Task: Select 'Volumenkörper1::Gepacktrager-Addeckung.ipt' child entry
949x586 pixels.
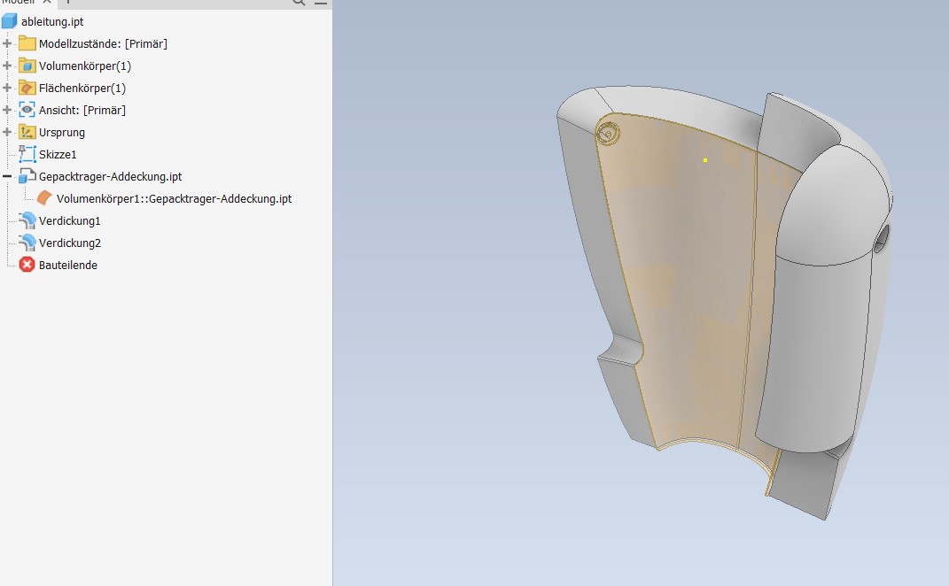Action: [174, 198]
